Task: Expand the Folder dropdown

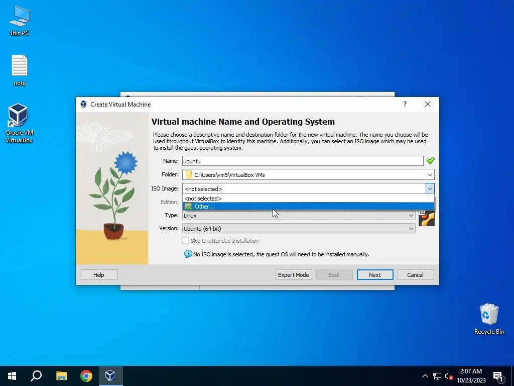Action: click(430, 174)
